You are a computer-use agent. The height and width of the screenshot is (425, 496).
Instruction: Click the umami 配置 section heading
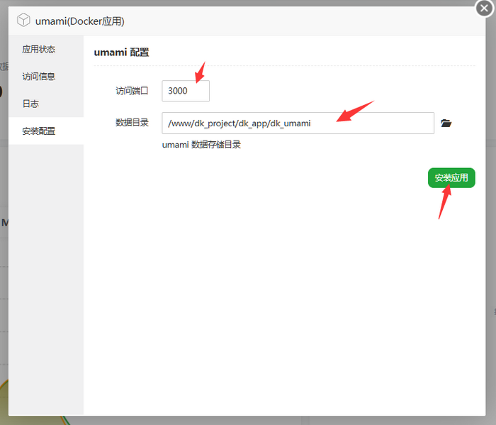(x=121, y=53)
